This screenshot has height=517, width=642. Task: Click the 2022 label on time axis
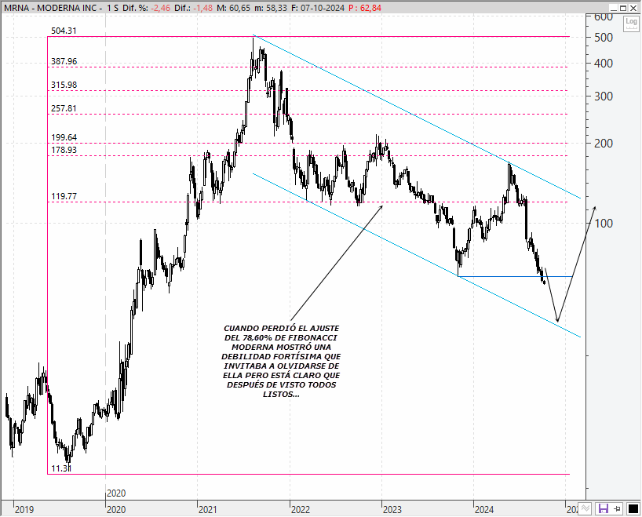coord(301,510)
